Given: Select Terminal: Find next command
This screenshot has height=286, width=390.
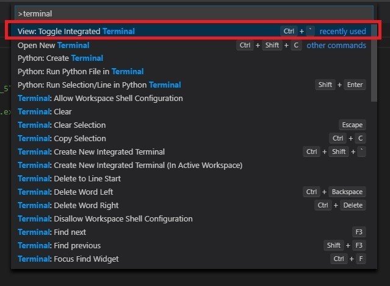Looking at the screenshot, I should click(x=52, y=232).
